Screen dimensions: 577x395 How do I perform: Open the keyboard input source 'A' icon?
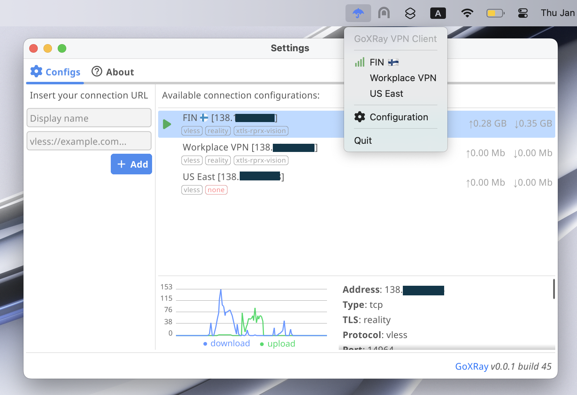click(438, 13)
